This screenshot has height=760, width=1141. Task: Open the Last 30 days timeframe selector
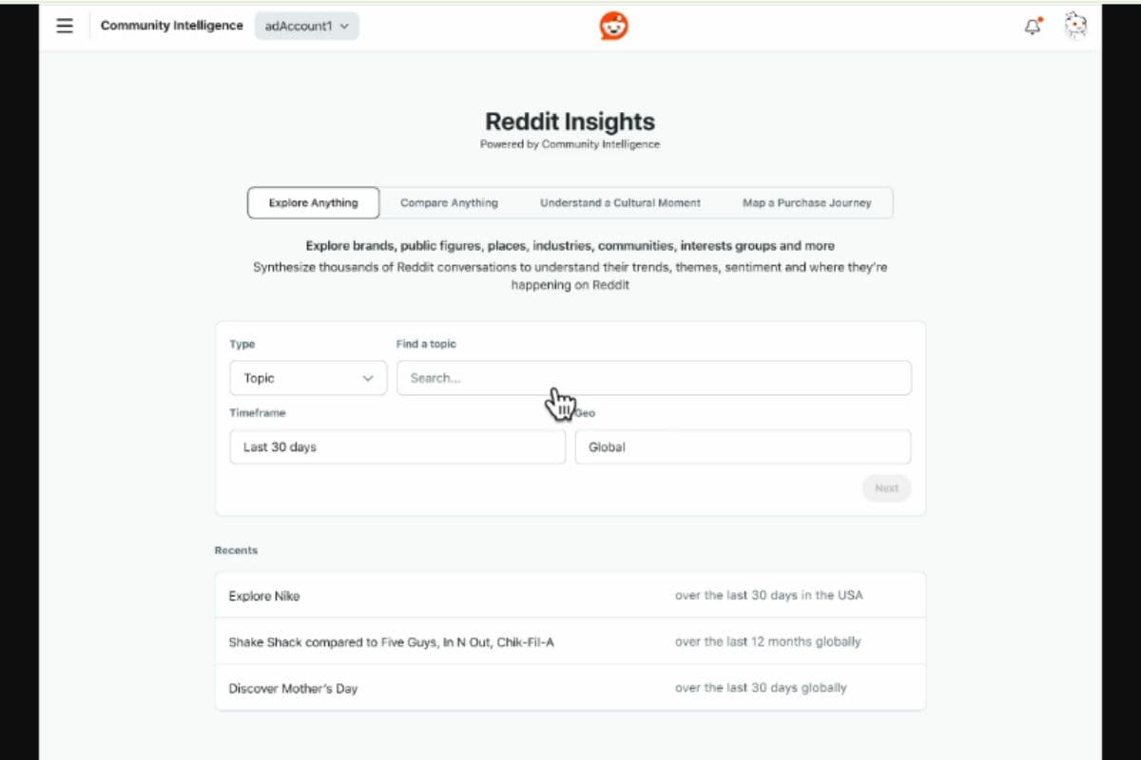(x=397, y=446)
